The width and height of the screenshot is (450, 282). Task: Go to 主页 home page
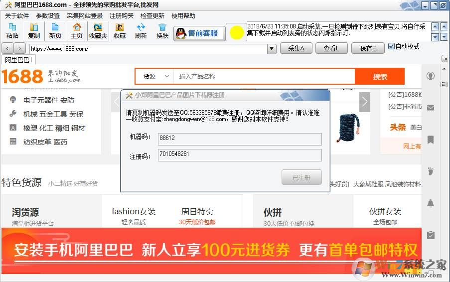[77, 31]
